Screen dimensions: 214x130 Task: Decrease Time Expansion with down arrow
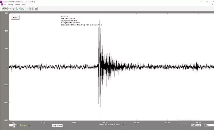(14, 126)
